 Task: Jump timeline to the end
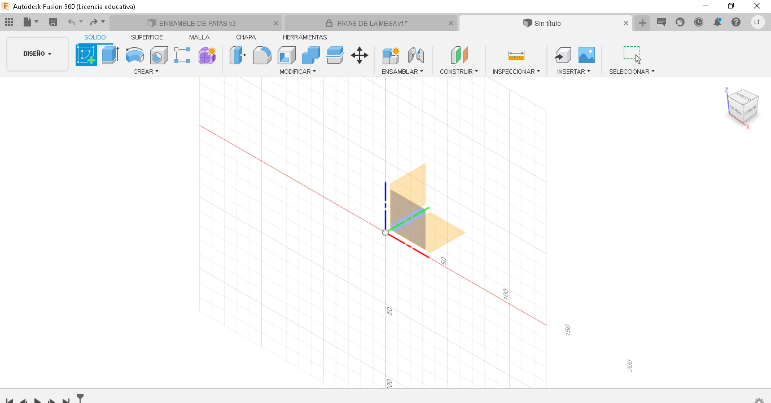coord(66,401)
